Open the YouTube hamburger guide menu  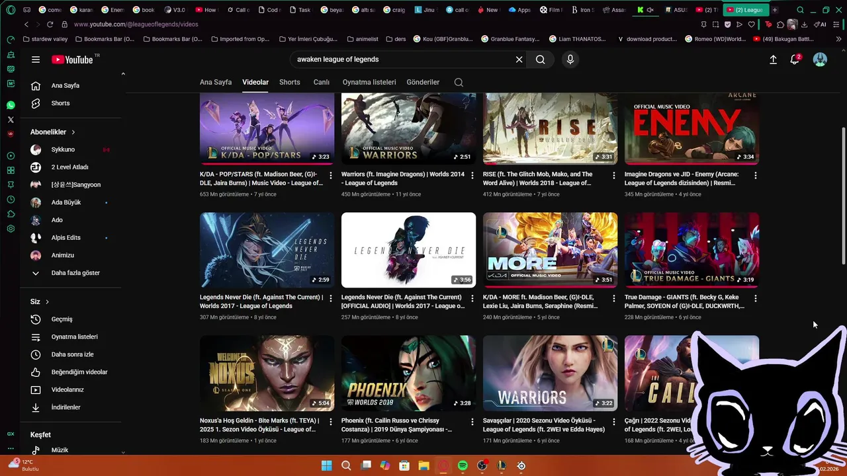tap(36, 59)
